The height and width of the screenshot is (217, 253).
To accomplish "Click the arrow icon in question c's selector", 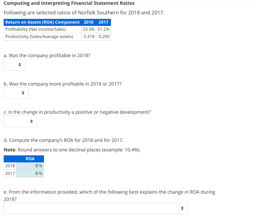I will click(31, 121).
